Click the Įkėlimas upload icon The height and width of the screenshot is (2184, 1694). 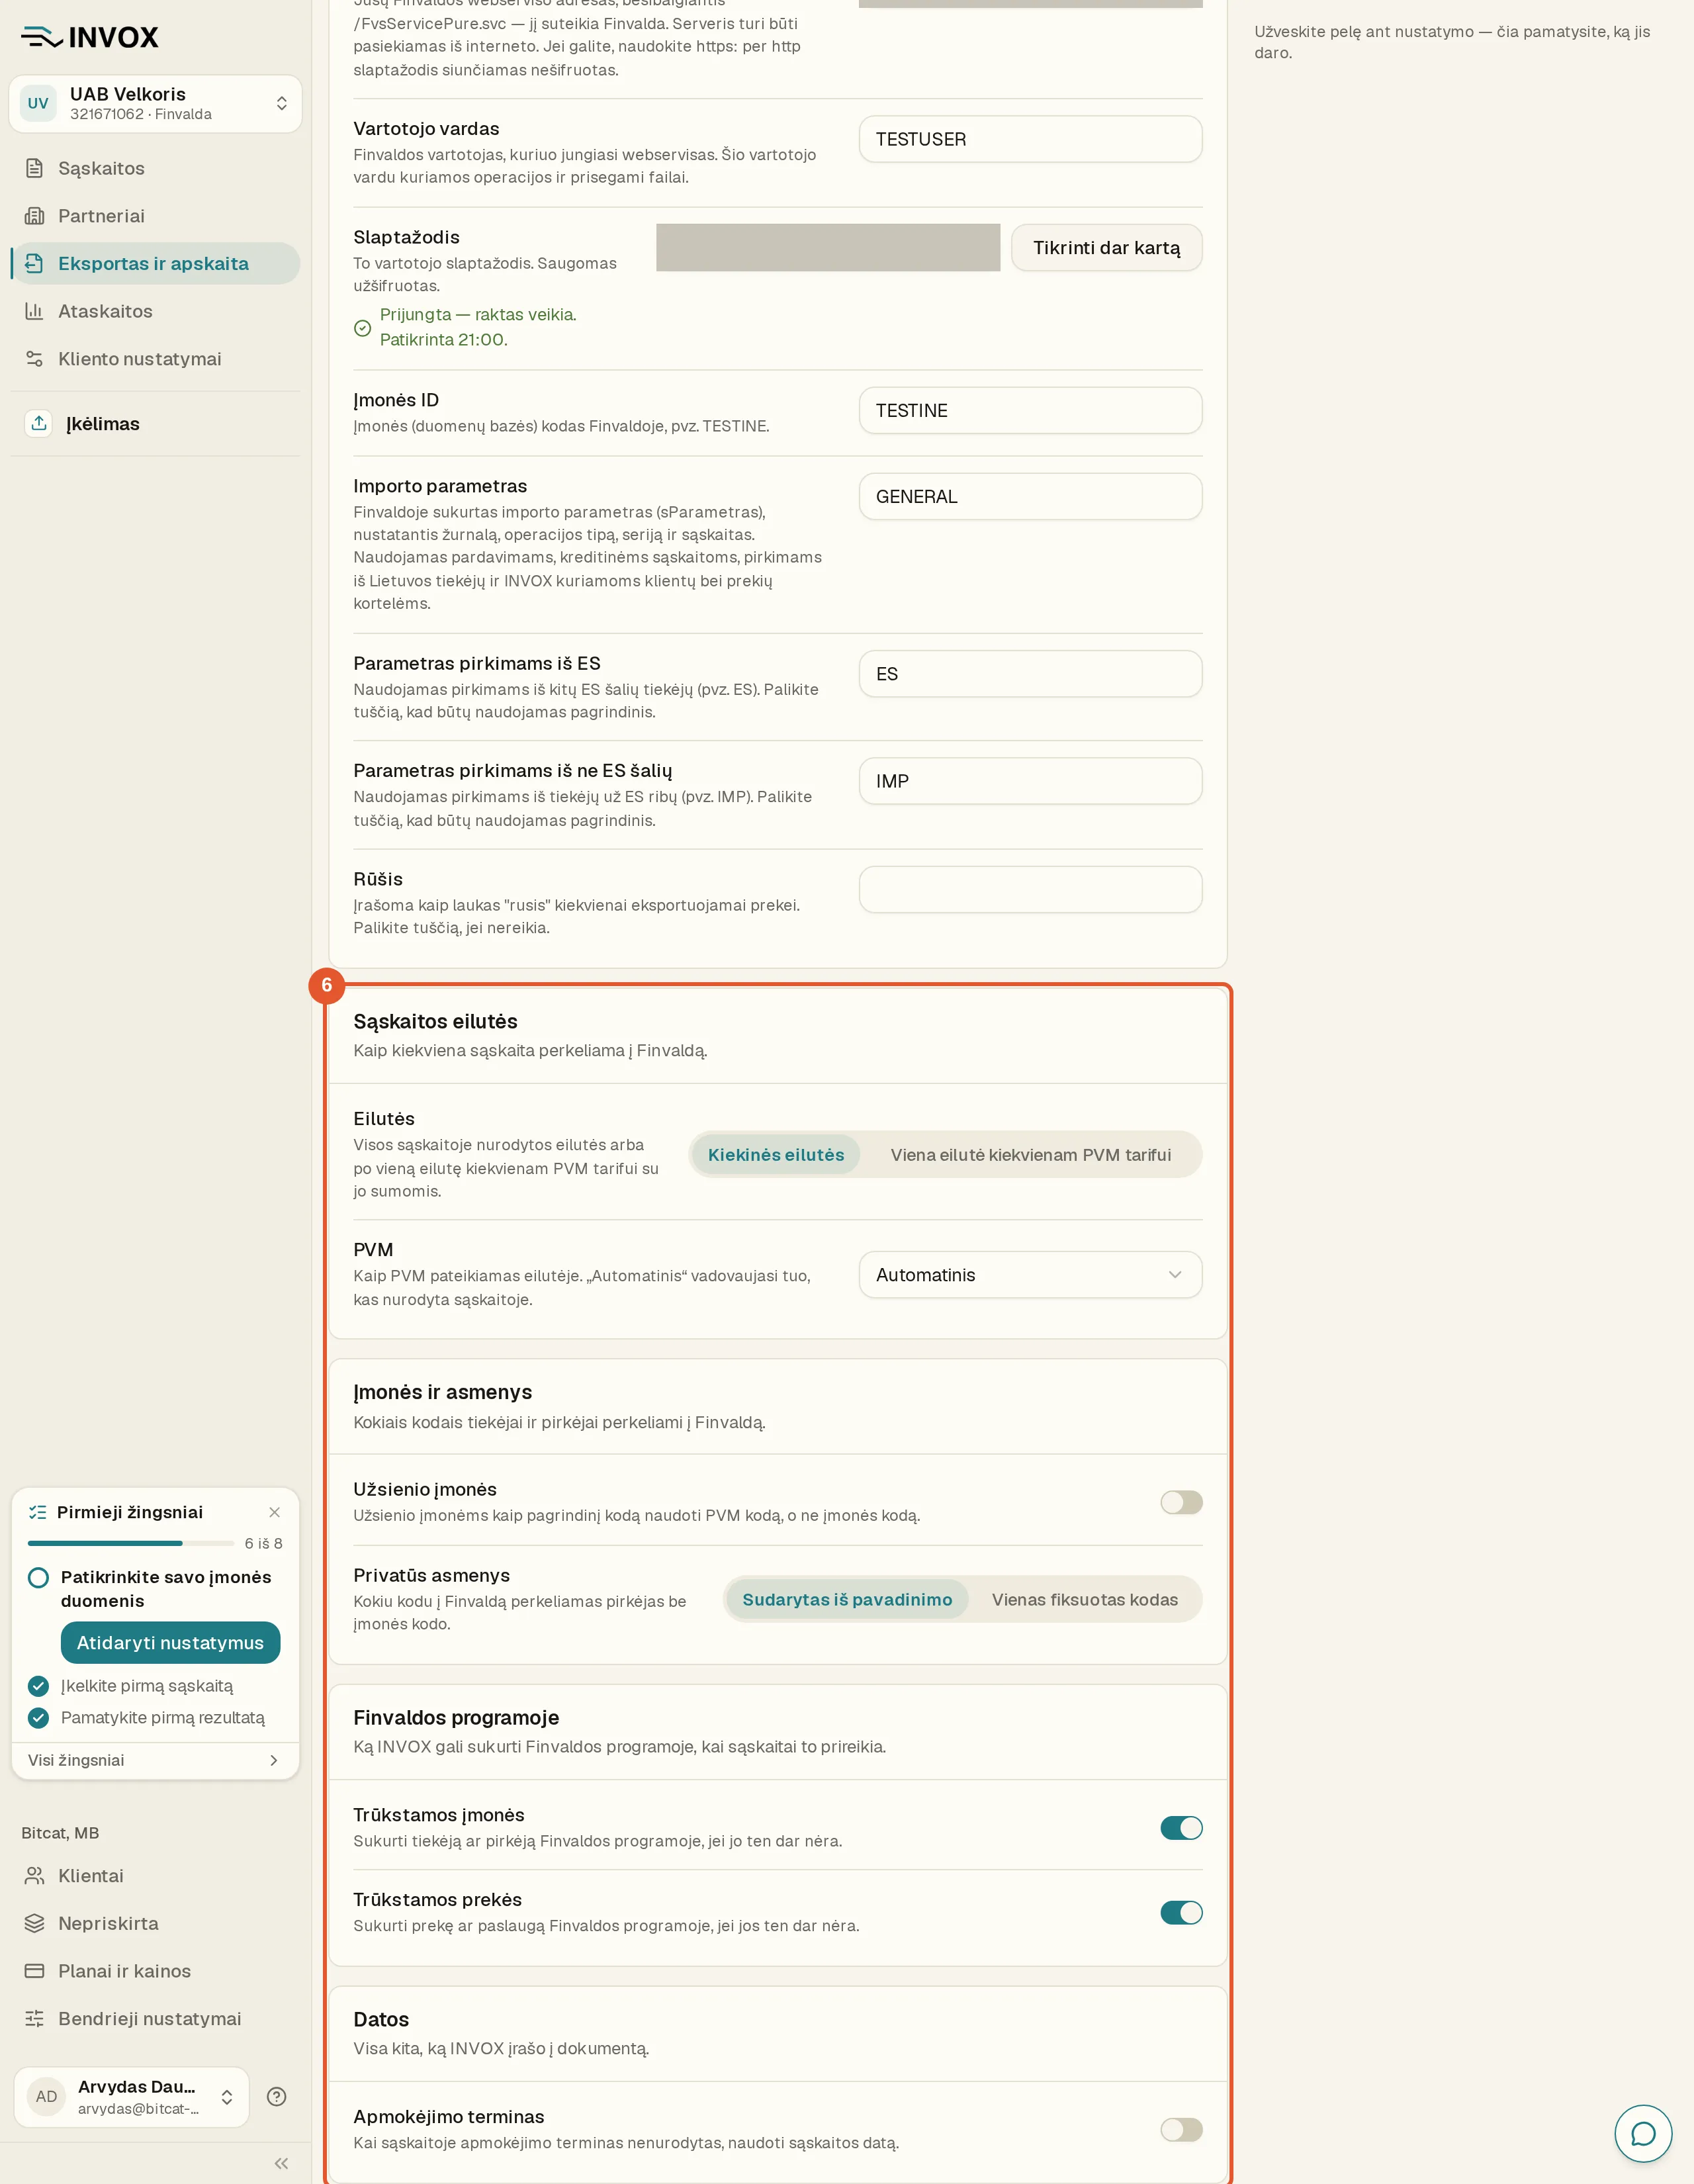point(38,424)
